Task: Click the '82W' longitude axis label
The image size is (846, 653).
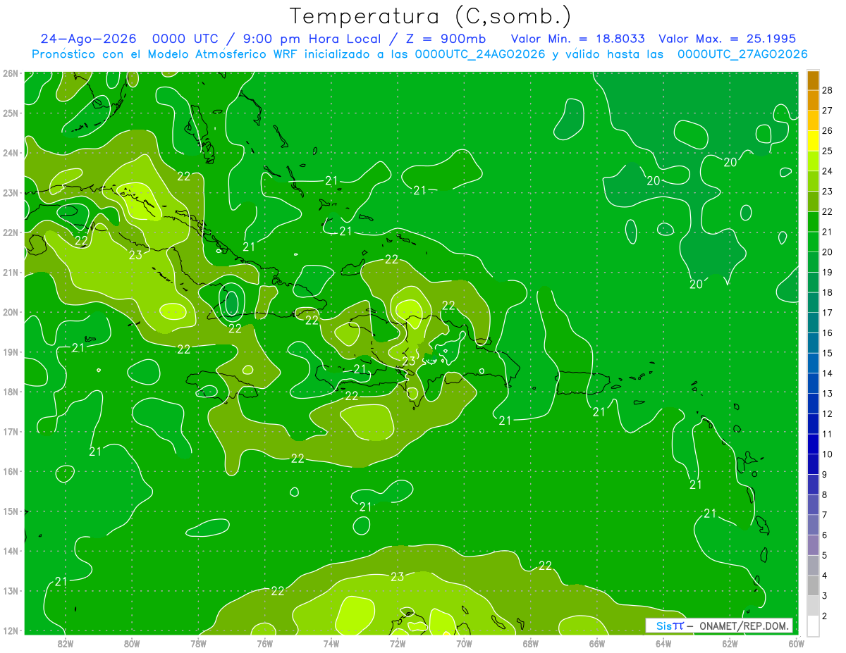Action: click(66, 642)
